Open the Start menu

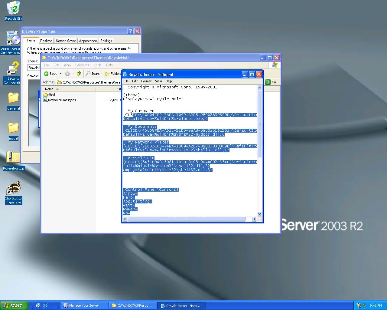[15, 305]
